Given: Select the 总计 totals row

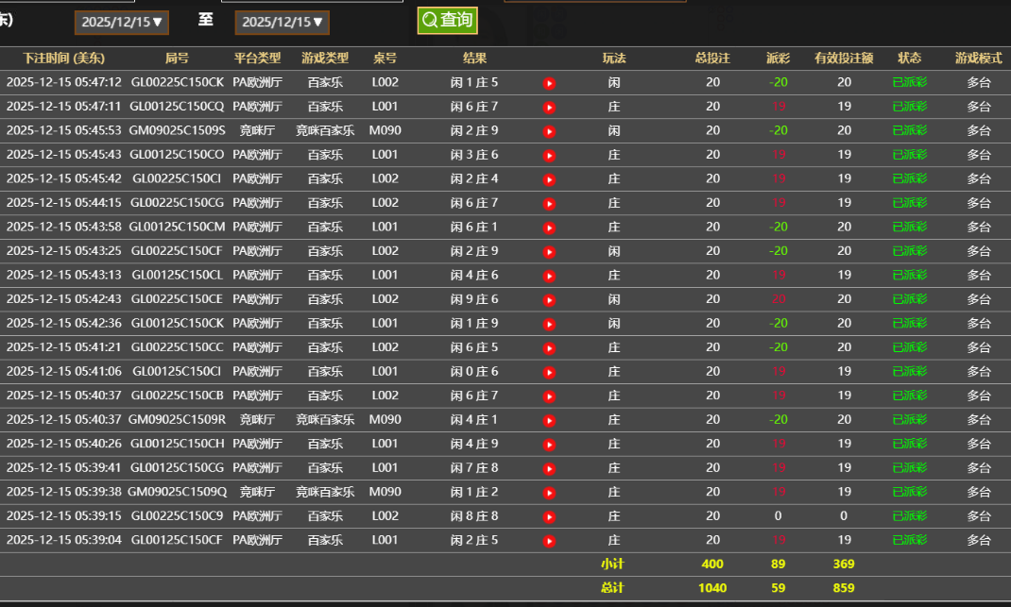Looking at the screenshot, I should click(x=614, y=587).
